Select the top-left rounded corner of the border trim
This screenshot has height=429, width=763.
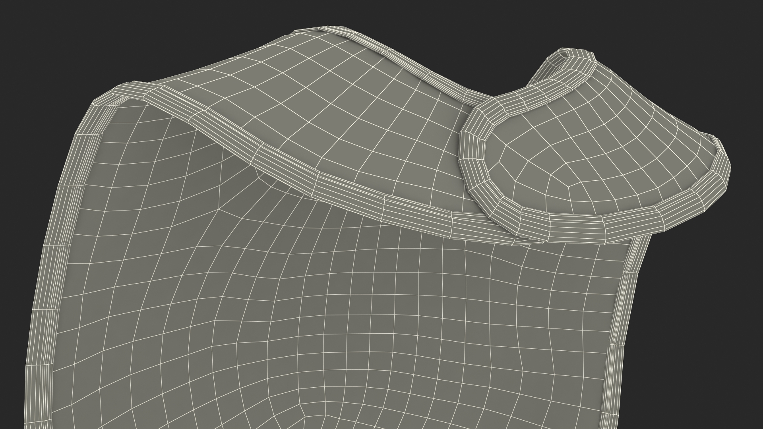pos(105,99)
